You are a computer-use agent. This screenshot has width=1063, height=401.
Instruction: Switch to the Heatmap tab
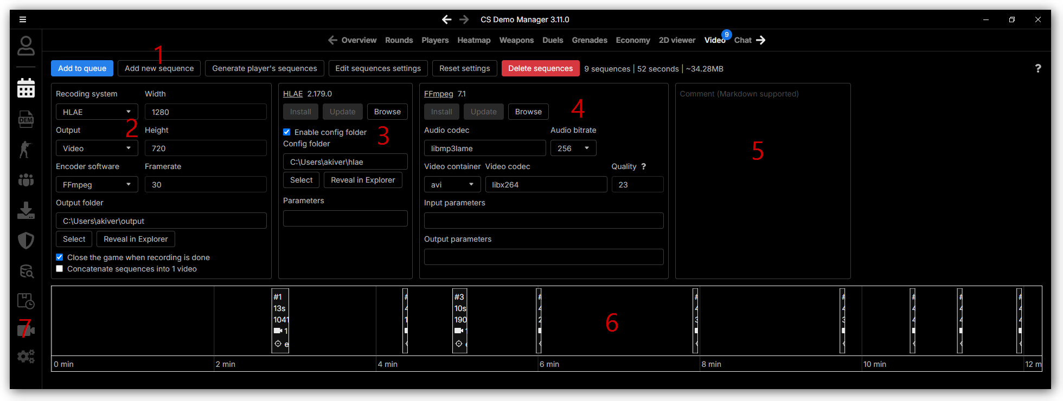474,40
